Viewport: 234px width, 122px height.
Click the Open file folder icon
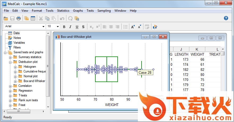pyautogui.click(x=6, y=18)
